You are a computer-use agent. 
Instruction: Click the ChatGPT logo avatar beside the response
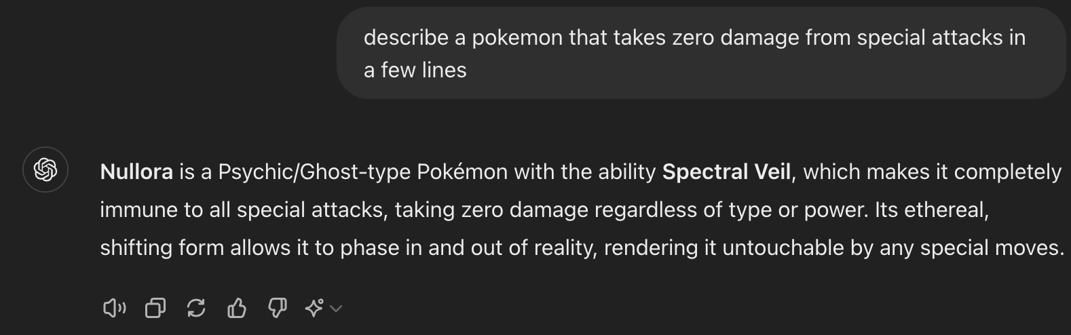tap(45, 170)
